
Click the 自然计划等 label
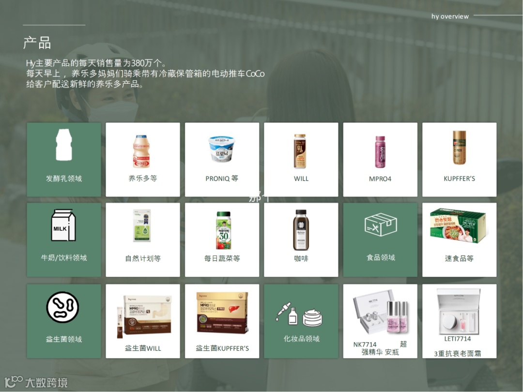pyautogui.click(x=143, y=258)
